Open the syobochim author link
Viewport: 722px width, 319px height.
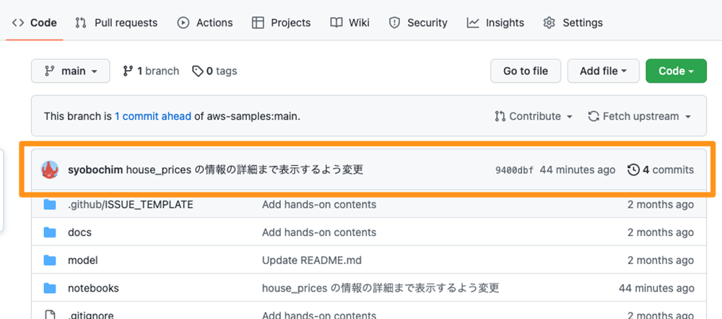(x=95, y=170)
